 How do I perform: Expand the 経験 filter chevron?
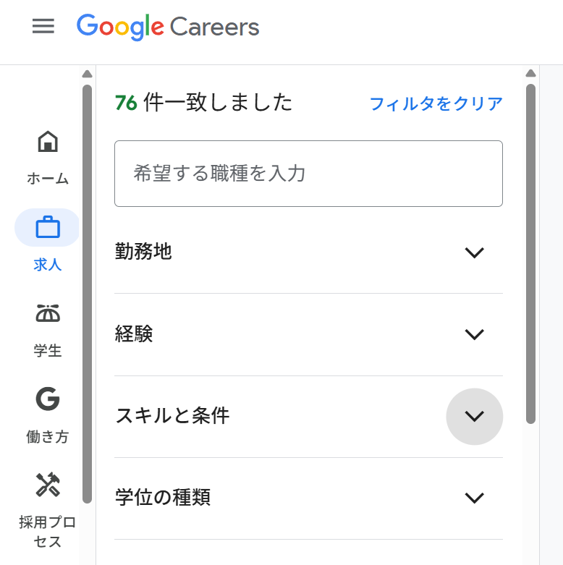(474, 334)
